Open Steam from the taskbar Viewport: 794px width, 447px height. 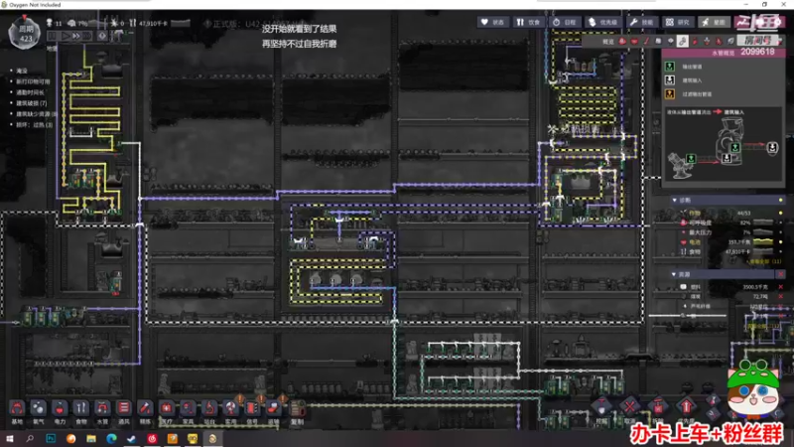[132, 438]
